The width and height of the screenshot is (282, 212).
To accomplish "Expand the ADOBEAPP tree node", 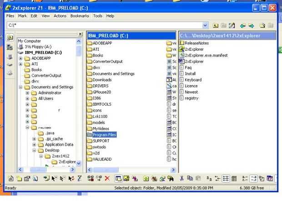I will tap(20, 58).
